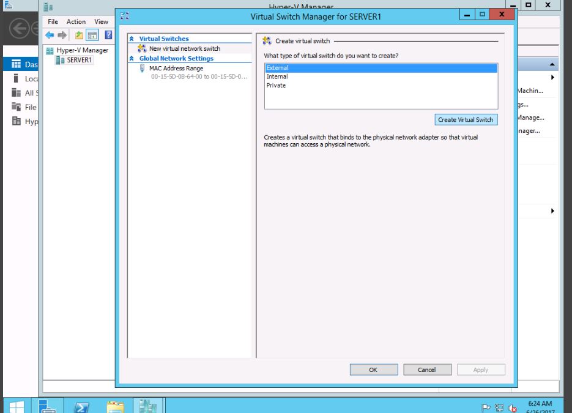Select Private switch type
Screen dimensions: 572x413
381,86
